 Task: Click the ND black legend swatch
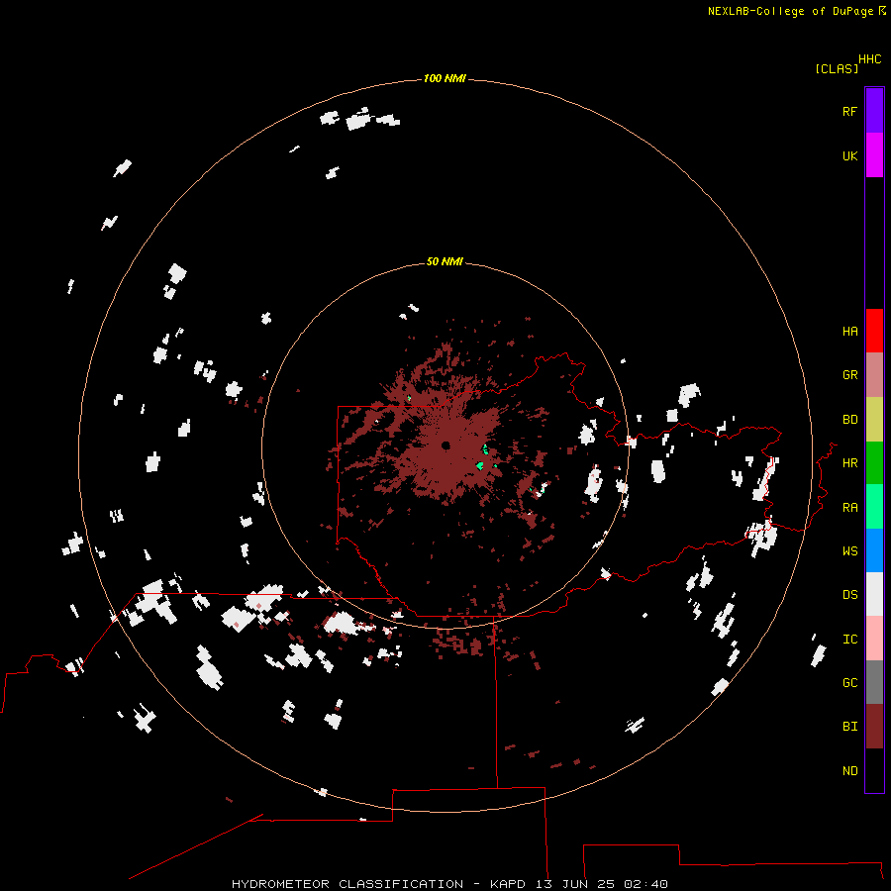874,770
